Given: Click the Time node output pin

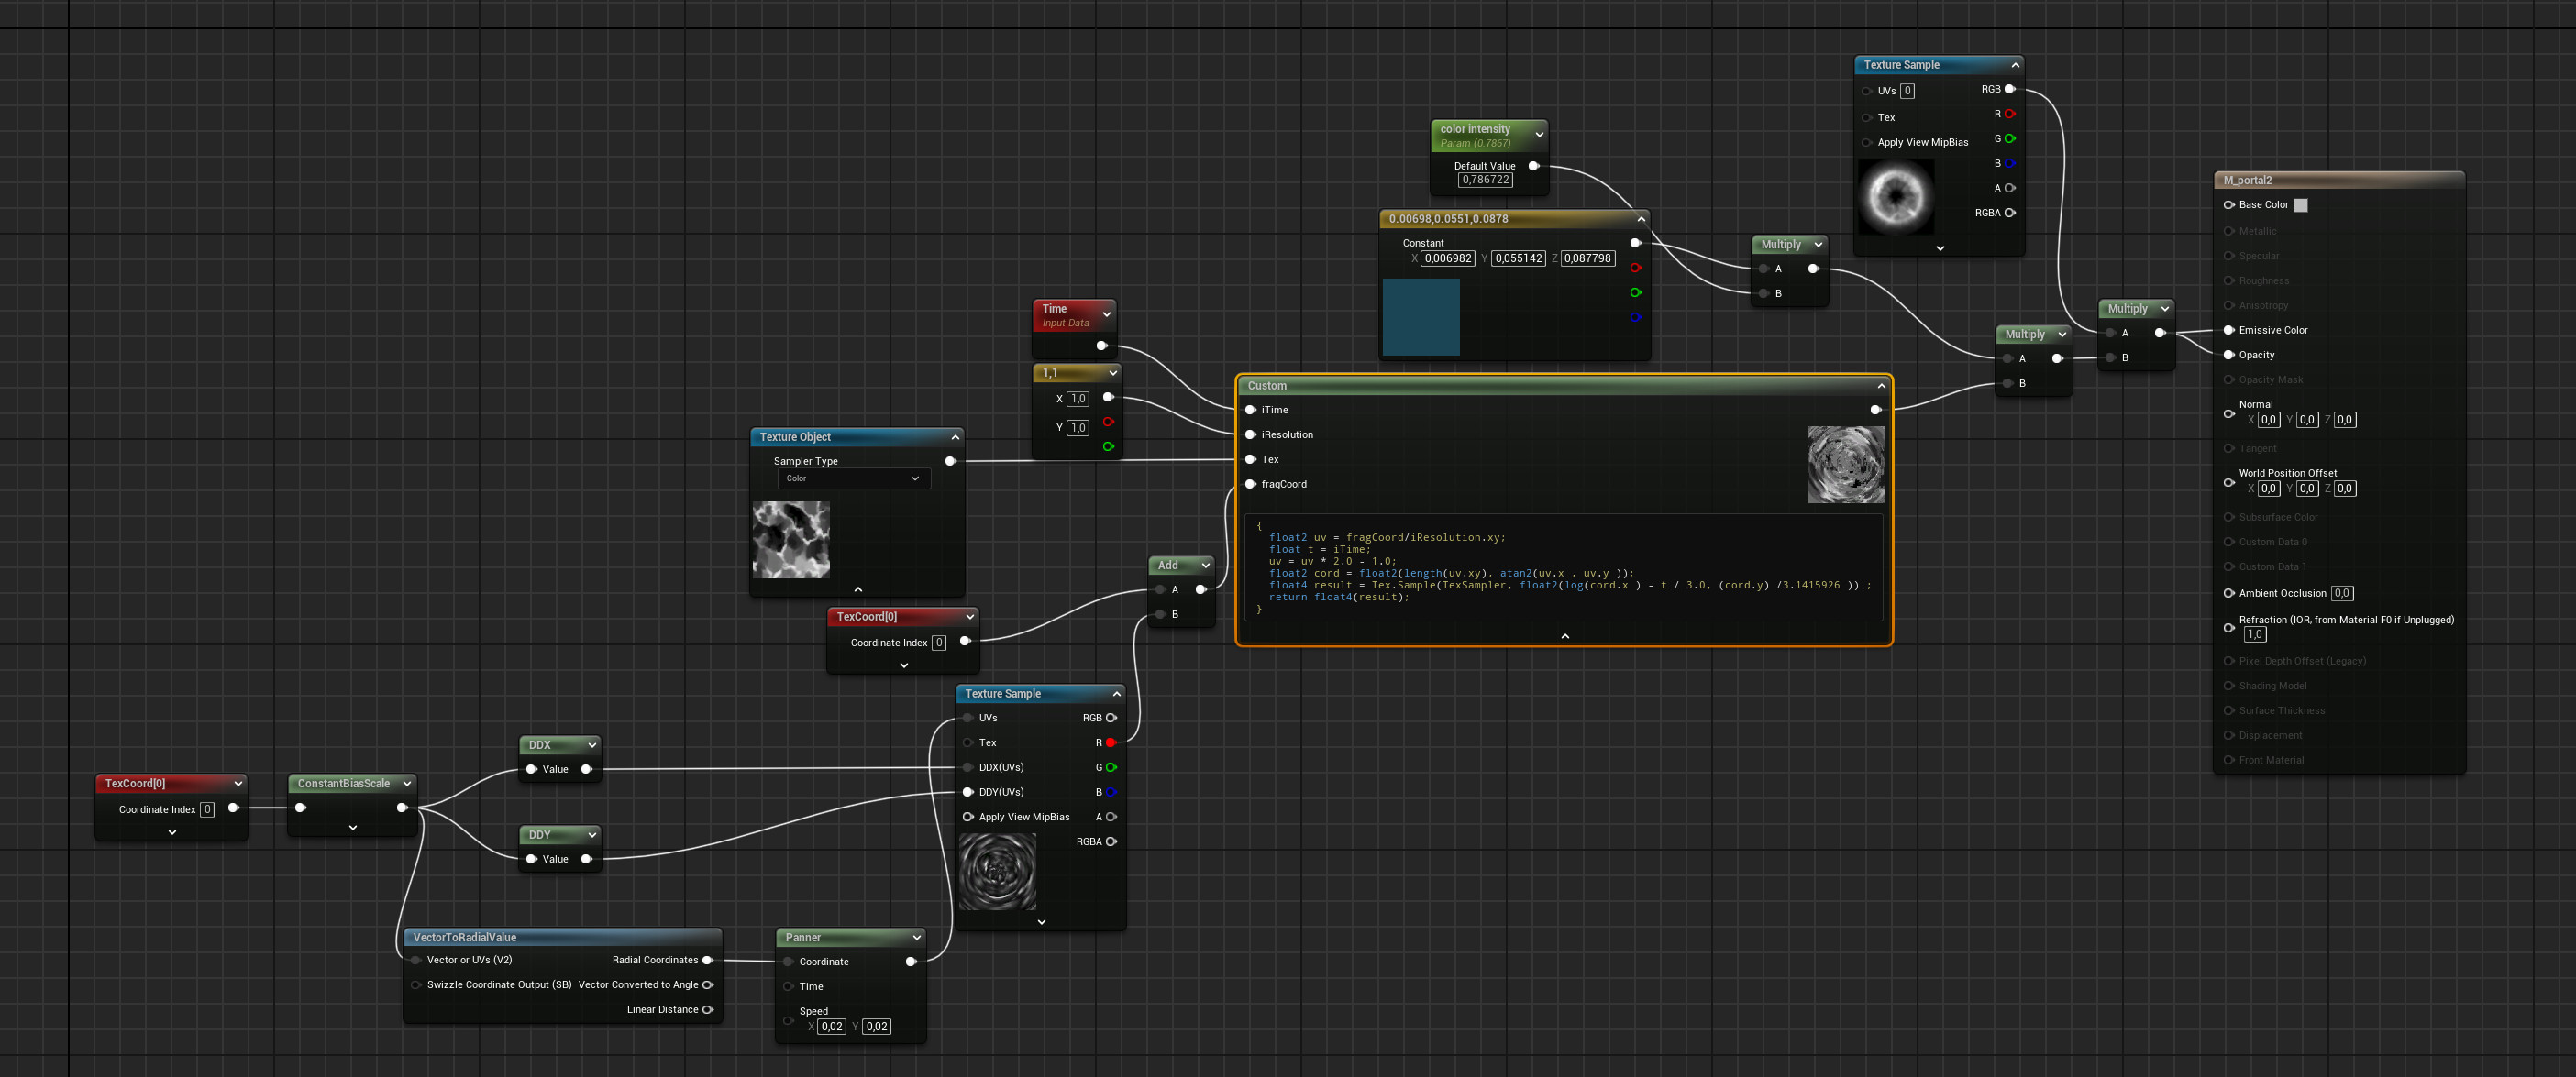Looking at the screenshot, I should coord(1101,346).
